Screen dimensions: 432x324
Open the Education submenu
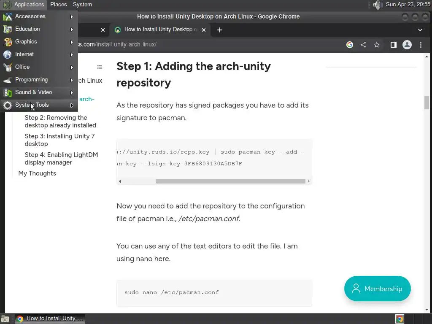coord(39,29)
